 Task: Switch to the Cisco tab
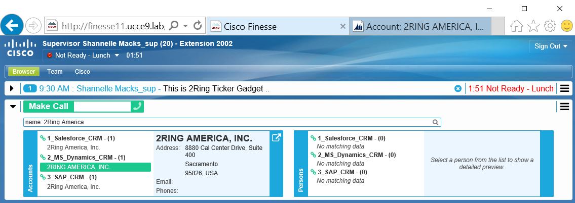pos(82,72)
